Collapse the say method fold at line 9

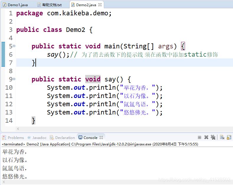click(14, 79)
